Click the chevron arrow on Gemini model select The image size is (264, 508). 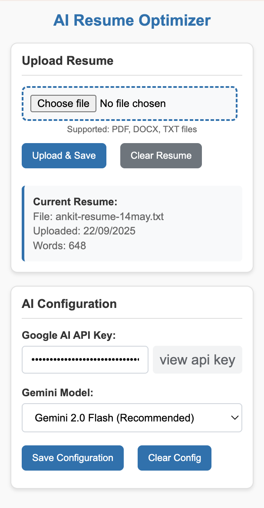click(234, 418)
